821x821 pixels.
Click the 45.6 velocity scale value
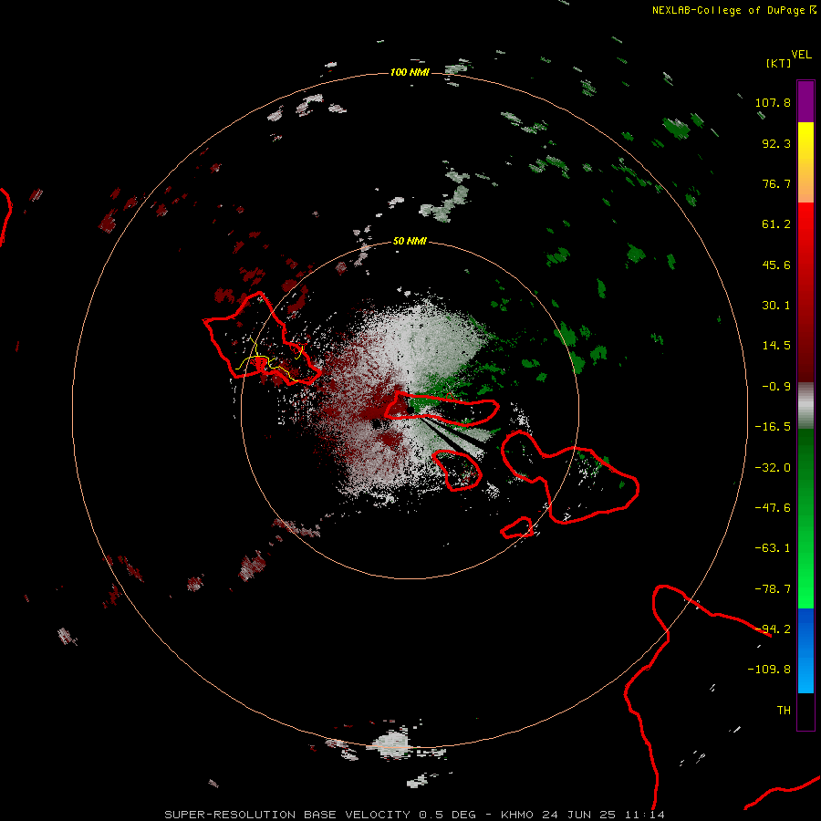776,265
